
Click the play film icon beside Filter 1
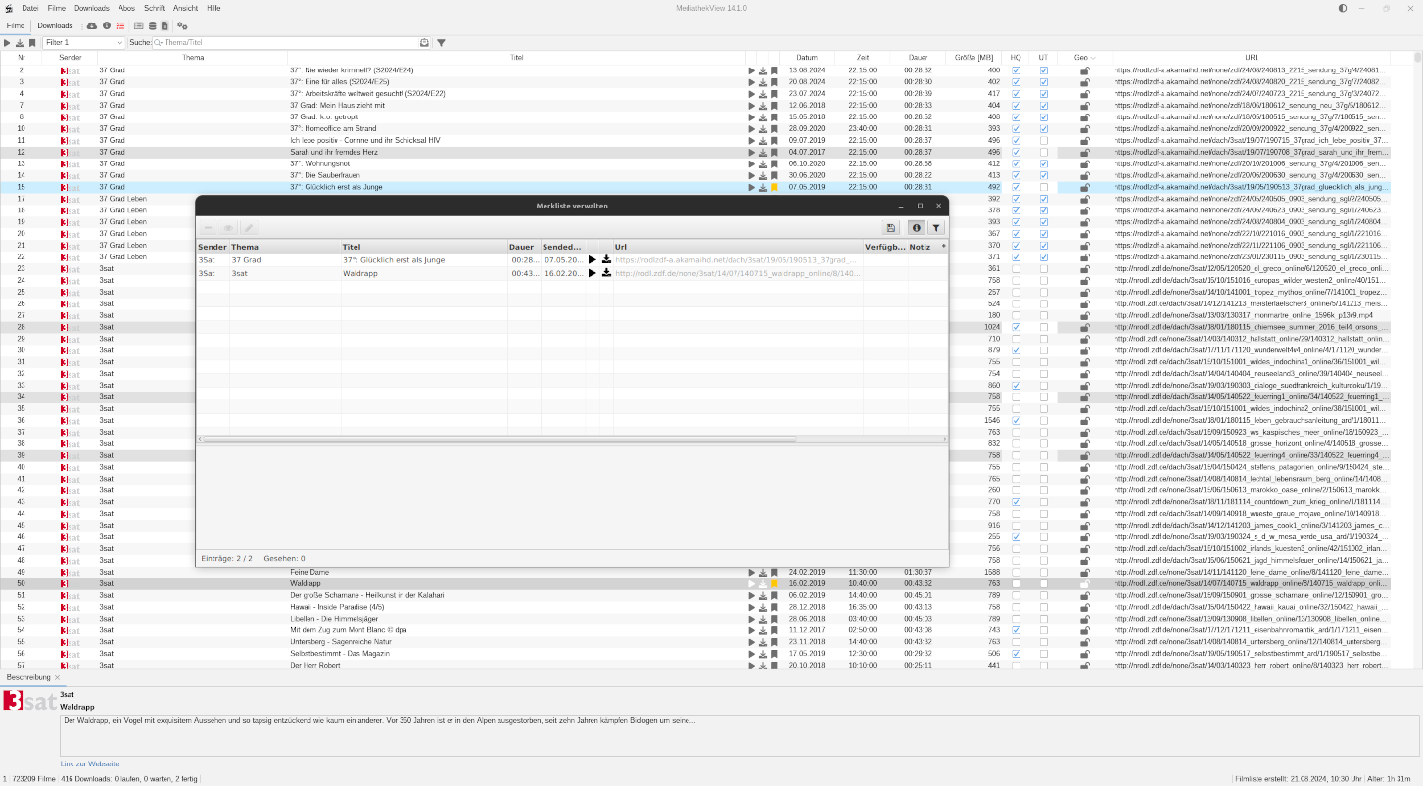point(7,43)
